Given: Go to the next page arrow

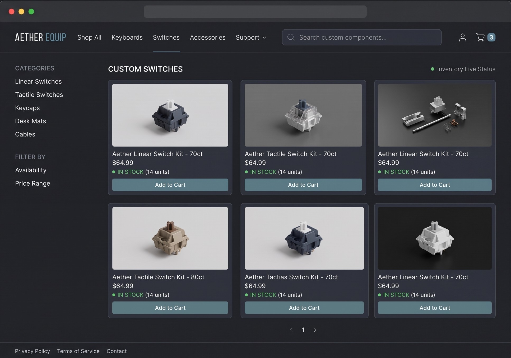Looking at the screenshot, I should (x=315, y=330).
